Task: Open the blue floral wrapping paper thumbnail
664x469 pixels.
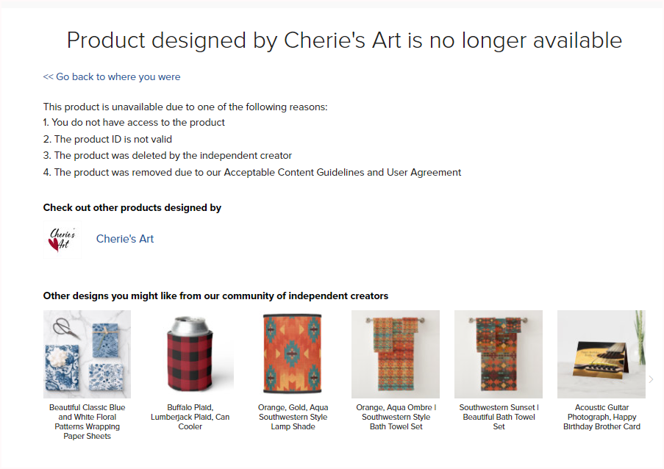Action: pos(88,354)
